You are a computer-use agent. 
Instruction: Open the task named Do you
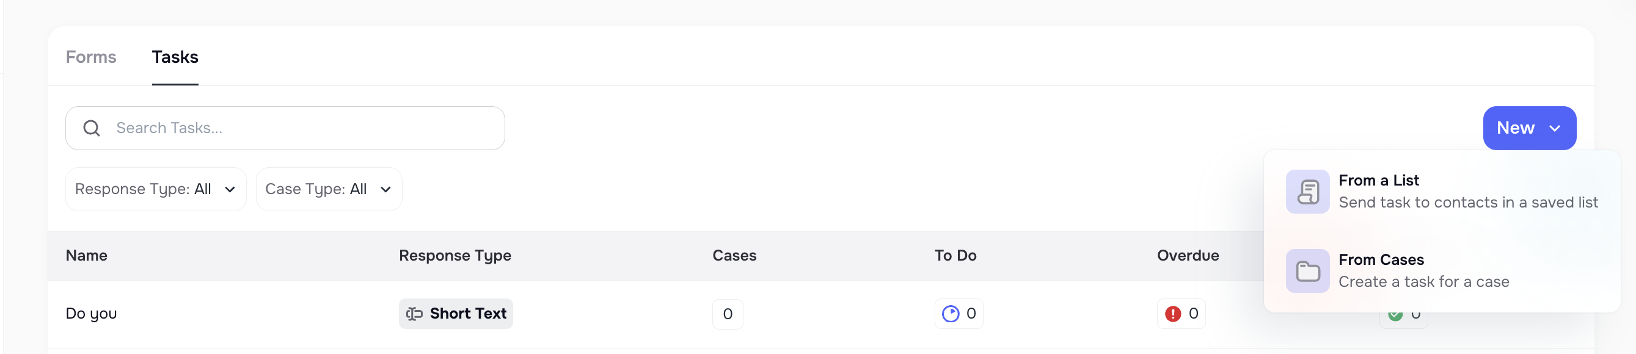tap(92, 312)
